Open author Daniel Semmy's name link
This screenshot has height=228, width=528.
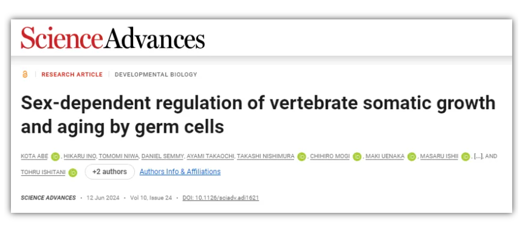tap(163, 156)
